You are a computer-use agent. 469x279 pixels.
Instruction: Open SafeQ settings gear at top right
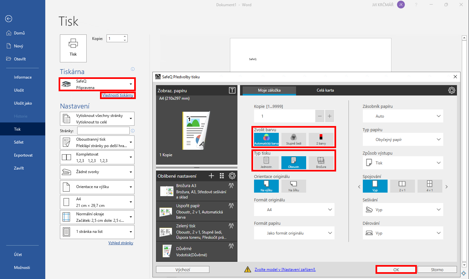click(x=451, y=90)
